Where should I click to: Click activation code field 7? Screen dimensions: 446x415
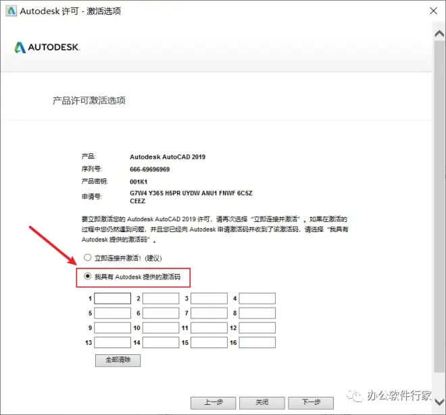(209, 313)
